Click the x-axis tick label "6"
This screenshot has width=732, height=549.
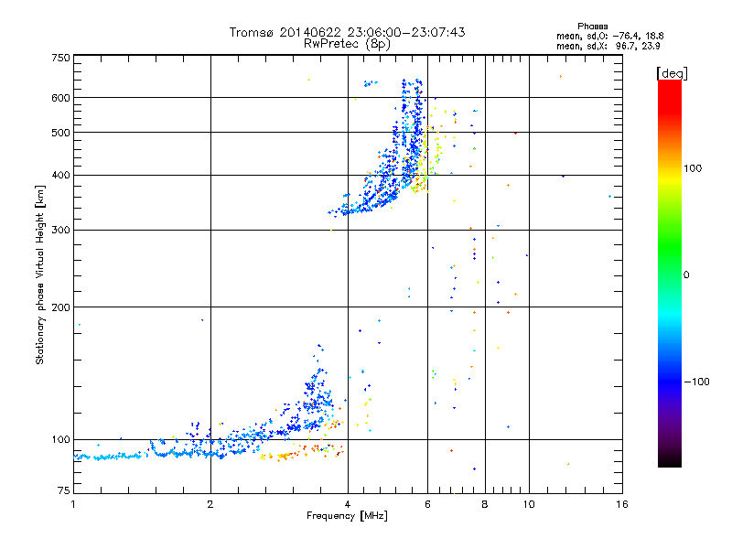pyautogui.click(x=427, y=504)
